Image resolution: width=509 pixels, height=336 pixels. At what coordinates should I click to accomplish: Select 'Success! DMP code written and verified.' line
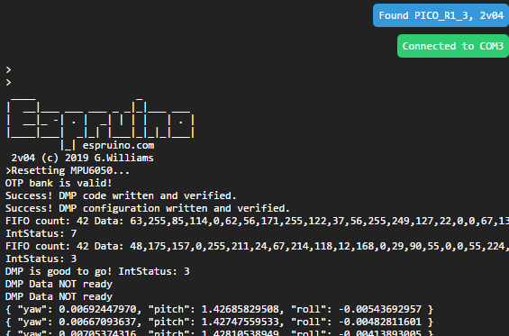(x=121, y=195)
